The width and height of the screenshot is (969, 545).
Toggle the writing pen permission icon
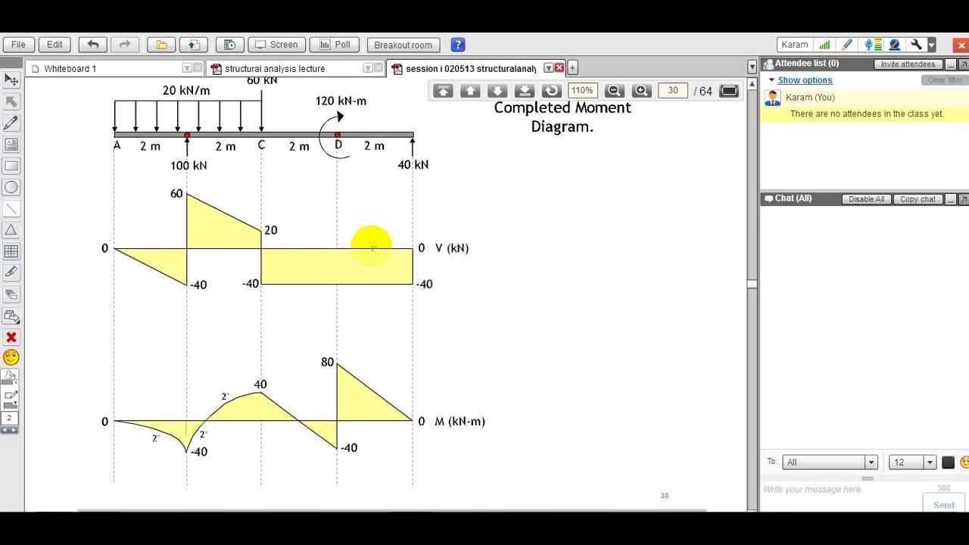click(847, 45)
